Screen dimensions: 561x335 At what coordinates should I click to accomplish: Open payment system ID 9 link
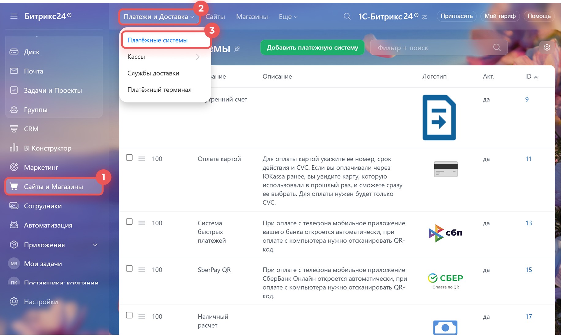527,99
